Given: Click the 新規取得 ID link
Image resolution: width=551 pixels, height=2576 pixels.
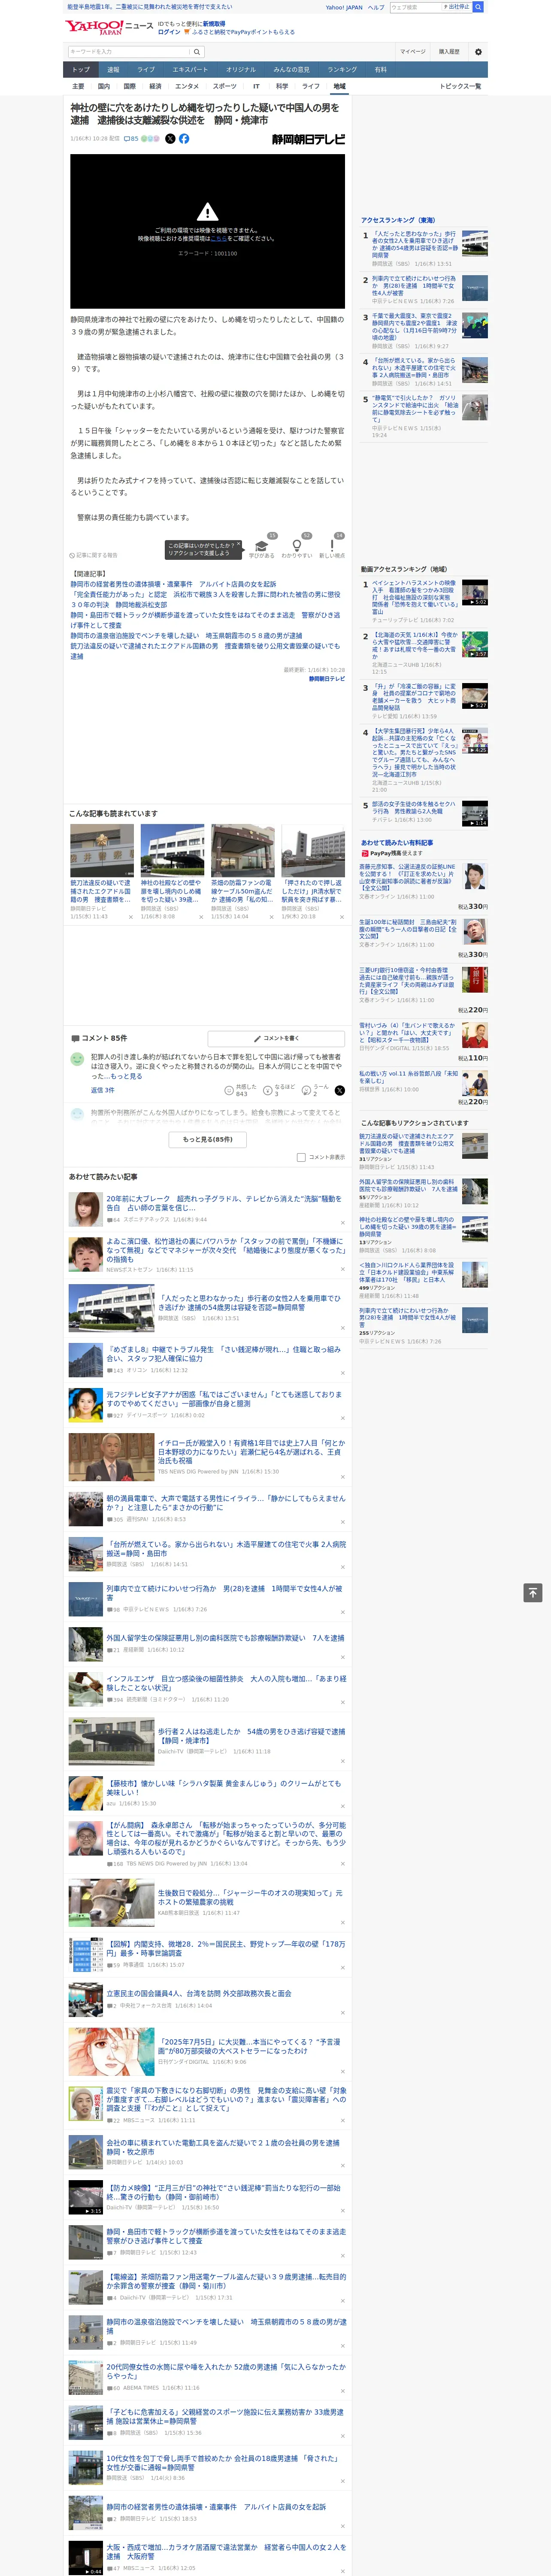Looking at the screenshot, I should coord(214,24).
